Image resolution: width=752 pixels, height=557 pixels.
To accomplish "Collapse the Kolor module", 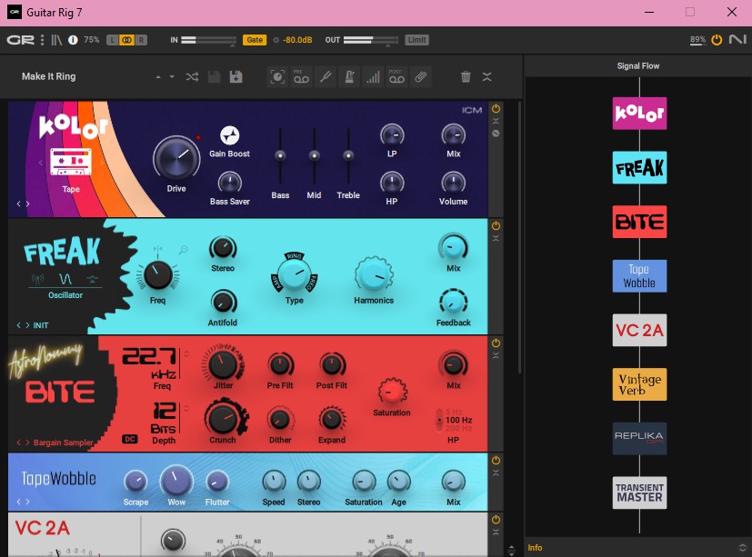I will [x=496, y=121].
